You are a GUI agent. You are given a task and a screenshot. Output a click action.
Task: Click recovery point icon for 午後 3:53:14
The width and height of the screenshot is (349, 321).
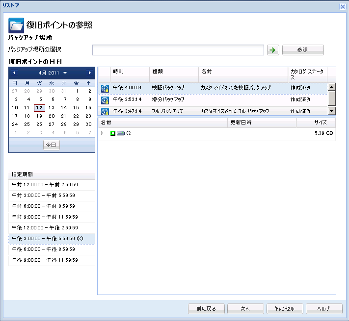[x=105, y=100]
